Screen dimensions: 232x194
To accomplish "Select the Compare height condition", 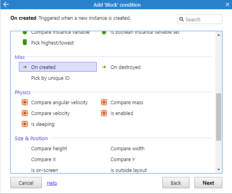I will tap(49, 148).
